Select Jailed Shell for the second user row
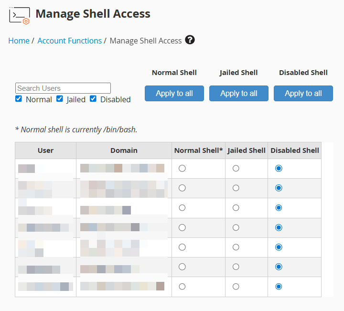Viewport: 344px width, 311px height. pyautogui.click(x=236, y=188)
